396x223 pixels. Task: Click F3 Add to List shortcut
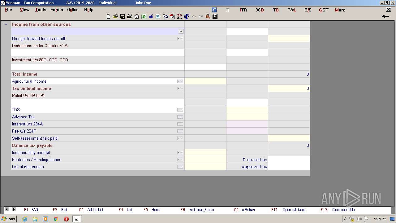[x=91, y=210]
